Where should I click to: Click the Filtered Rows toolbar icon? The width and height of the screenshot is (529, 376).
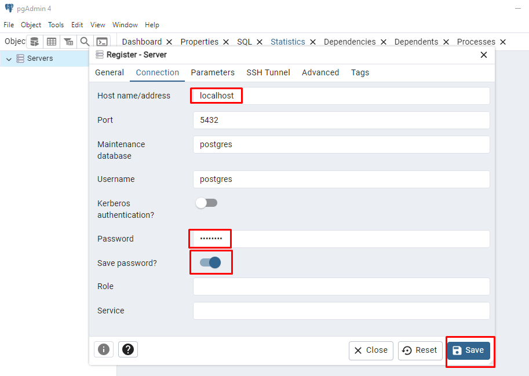tap(68, 42)
